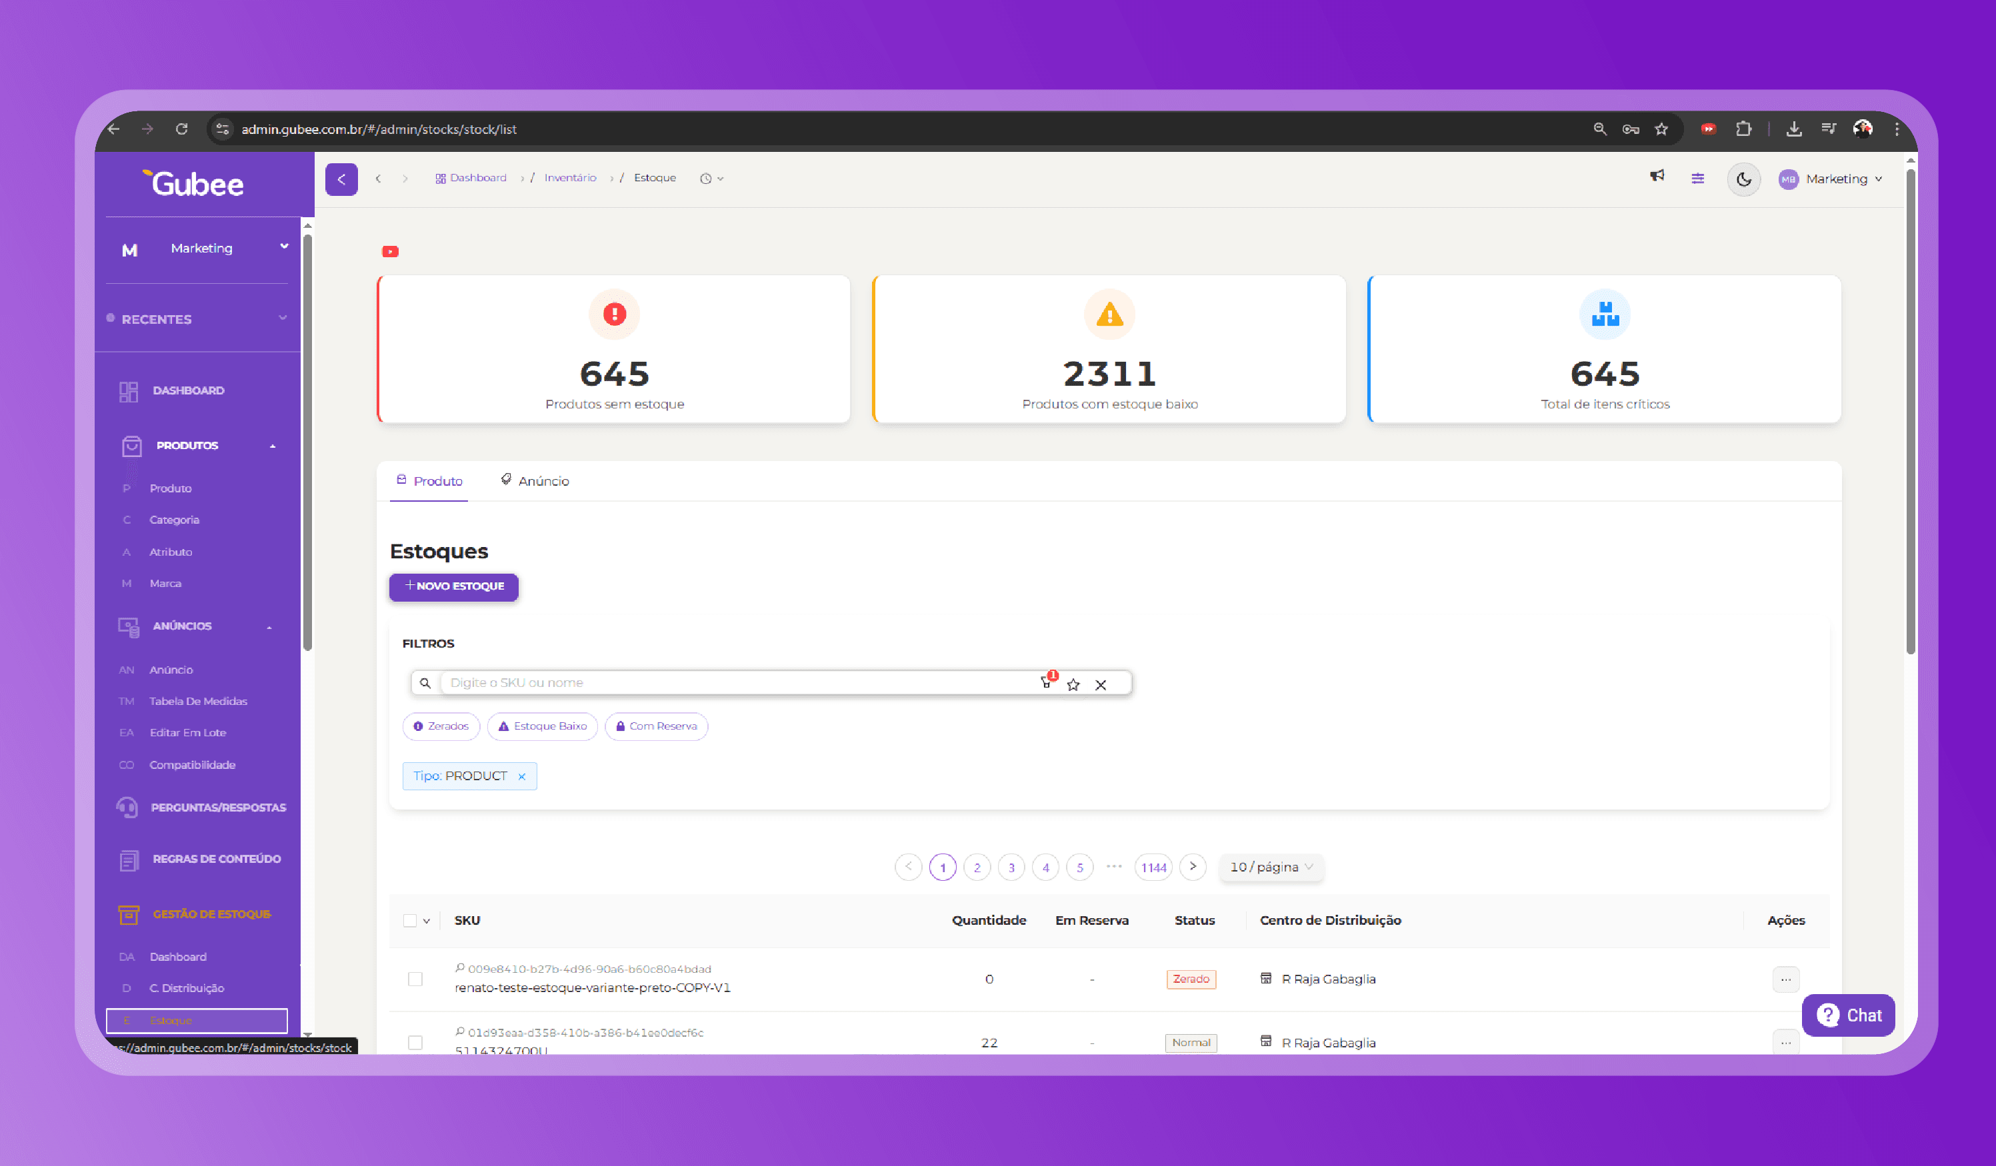Collapse the PRODUTOS sidebar menu
1996x1166 pixels.
pyautogui.click(x=273, y=446)
